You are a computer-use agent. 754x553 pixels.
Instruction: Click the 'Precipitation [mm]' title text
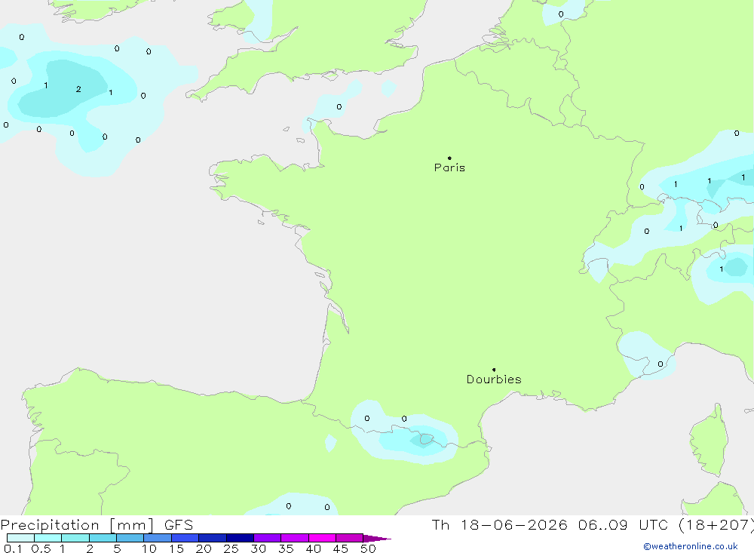pyautogui.click(x=77, y=525)
